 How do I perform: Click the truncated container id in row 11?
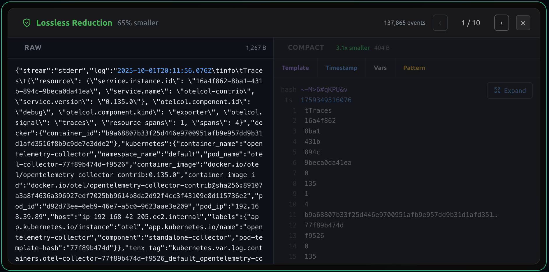tap(400, 215)
